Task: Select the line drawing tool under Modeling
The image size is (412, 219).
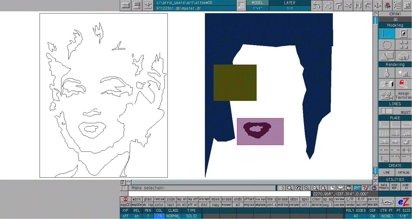Action: point(387,34)
